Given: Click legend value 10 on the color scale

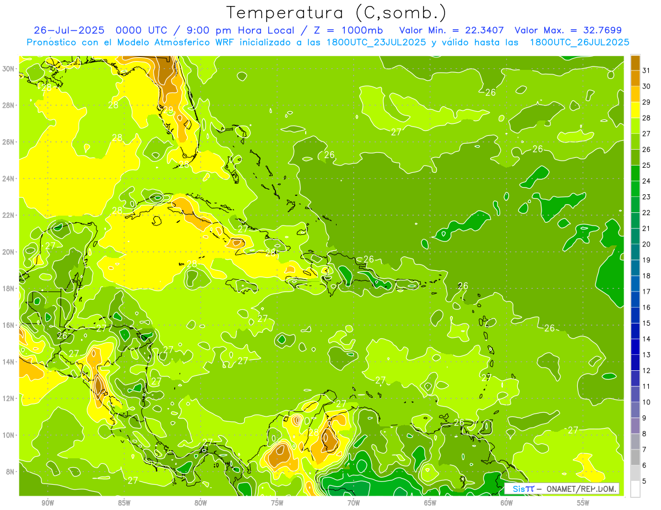Looking at the screenshot, I should pyautogui.click(x=646, y=402).
